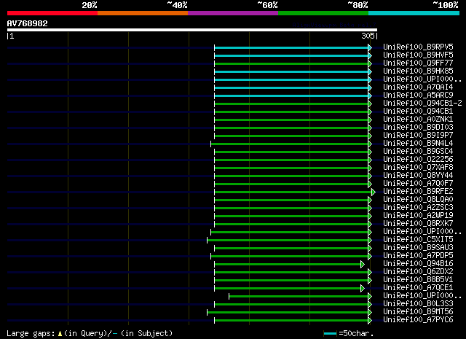Select the UniRef100_Q8RXK7 label
Image resolution: width=466 pixels, height=339 pixels.
coord(418,224)
